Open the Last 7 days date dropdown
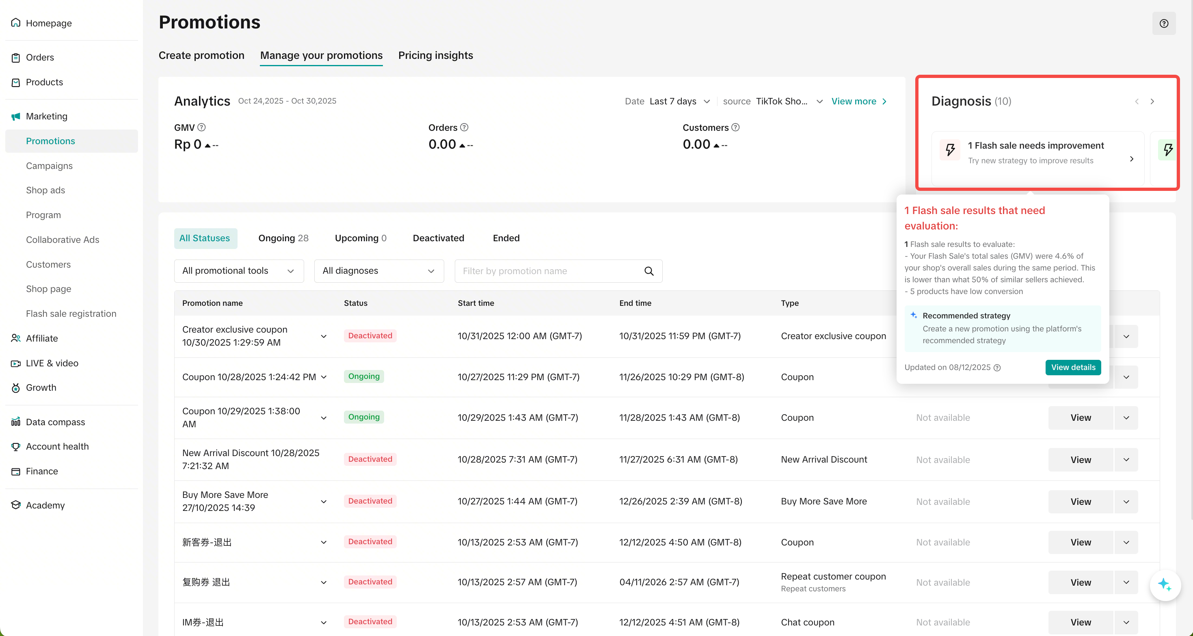Viewport: 1193px width, 636px height. pos(680,102)
